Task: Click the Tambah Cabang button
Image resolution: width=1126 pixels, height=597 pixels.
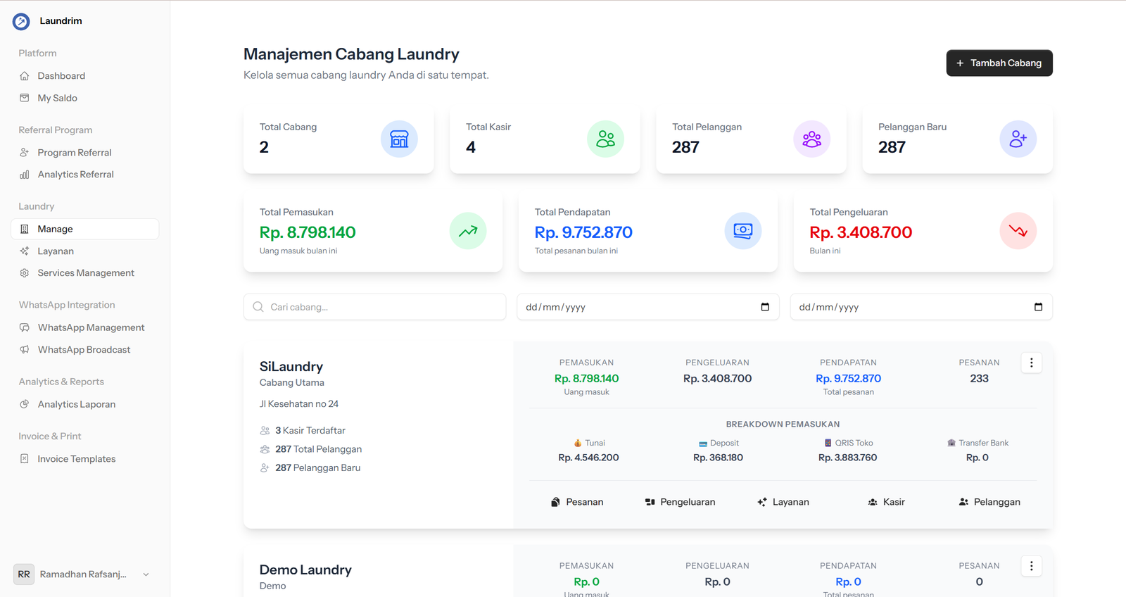Action: click(x=999, y=63)
